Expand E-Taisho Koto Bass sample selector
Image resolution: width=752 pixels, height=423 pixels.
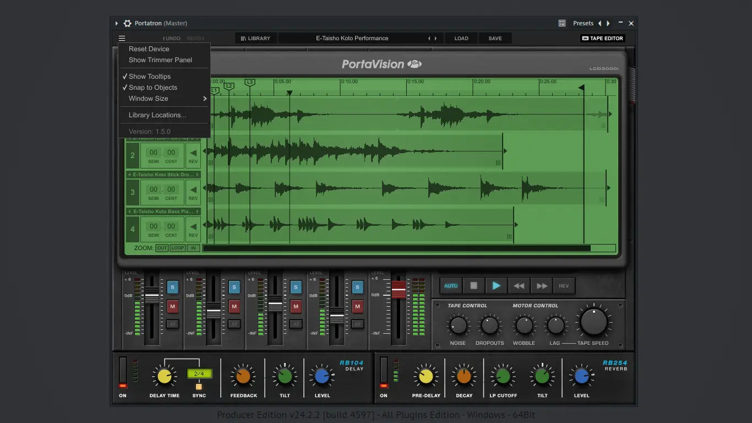tap(164, 211)
